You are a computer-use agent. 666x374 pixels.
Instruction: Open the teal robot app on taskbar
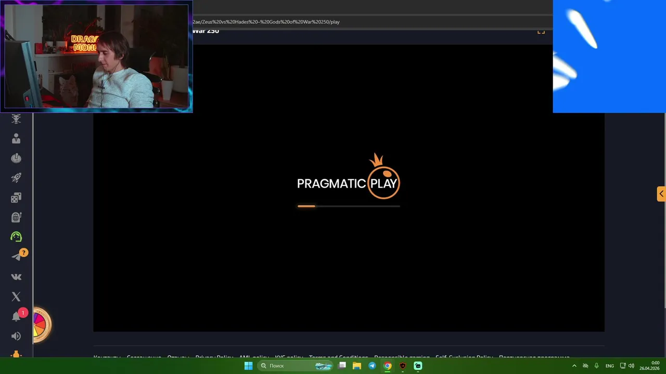point(418,366)
